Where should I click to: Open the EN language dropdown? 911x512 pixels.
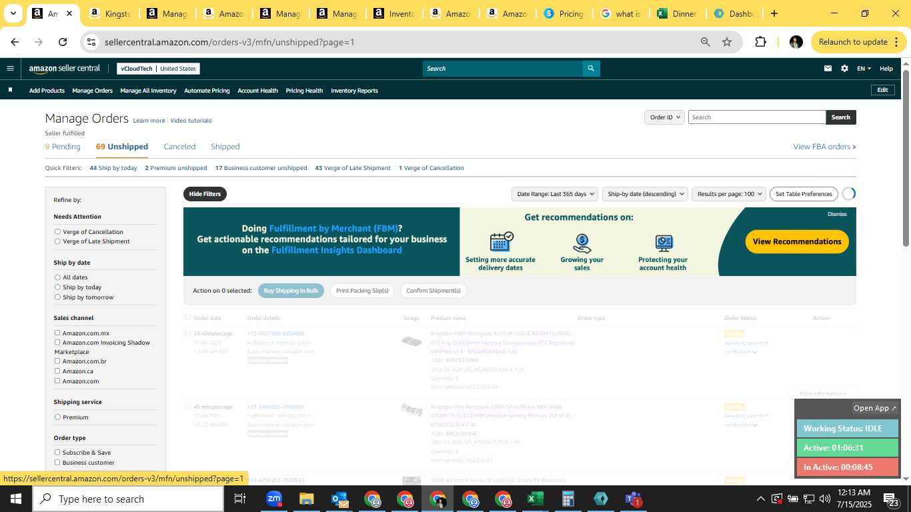[x=864, y=68]
